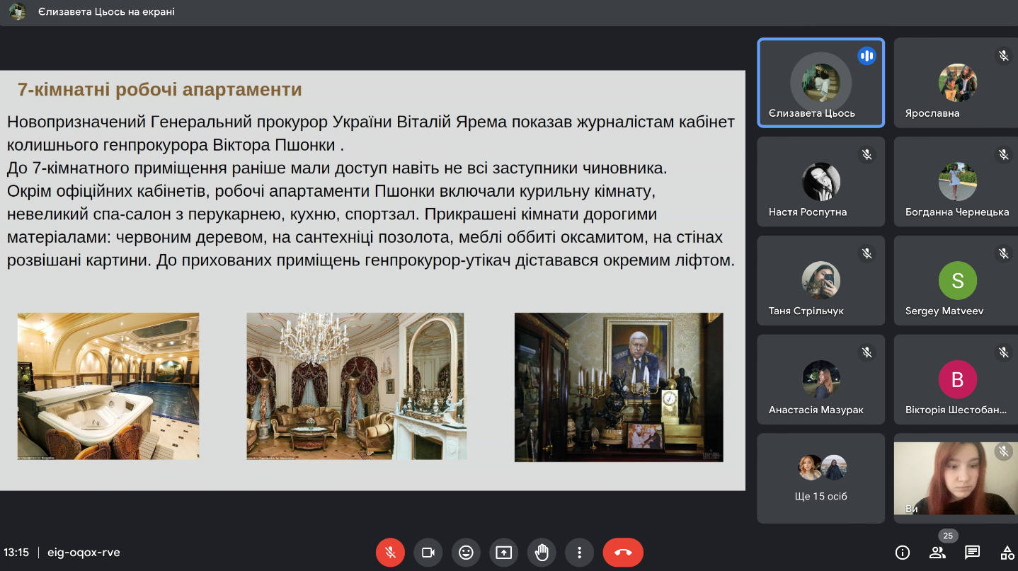Open the activities shapes icon
Screen dimensions: 1018x571
tap(1006, 553)
